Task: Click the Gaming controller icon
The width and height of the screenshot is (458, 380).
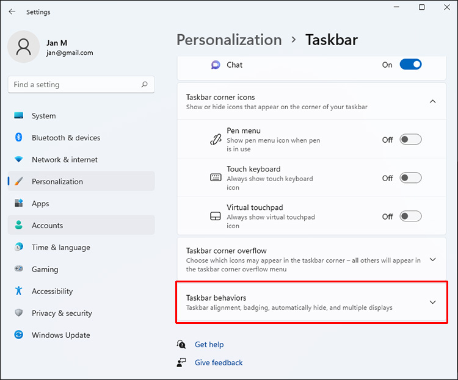Action: 19,270
